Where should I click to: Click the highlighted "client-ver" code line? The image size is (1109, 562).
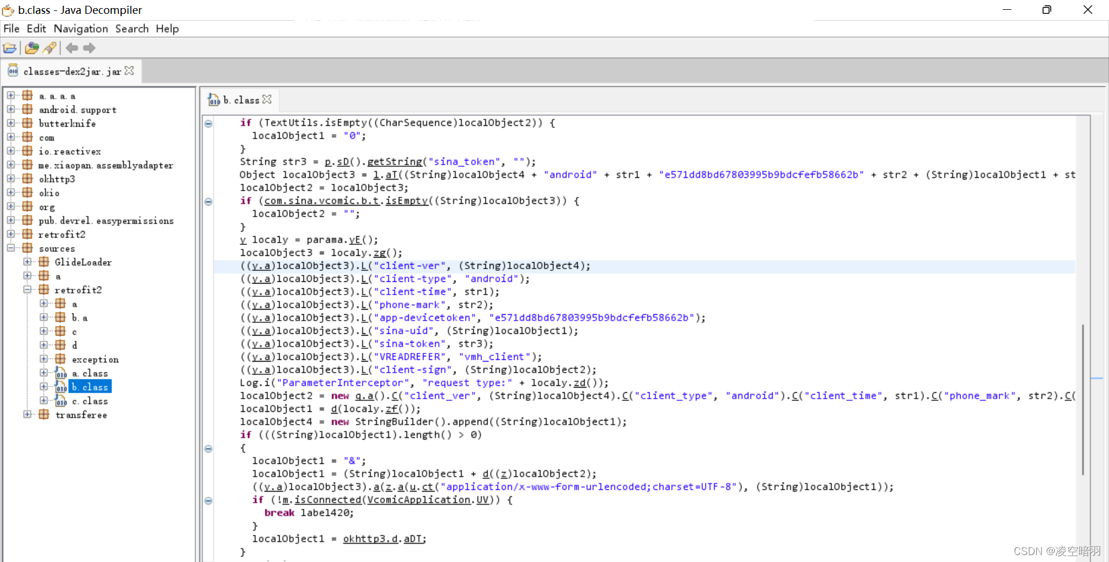click(644, 266)
